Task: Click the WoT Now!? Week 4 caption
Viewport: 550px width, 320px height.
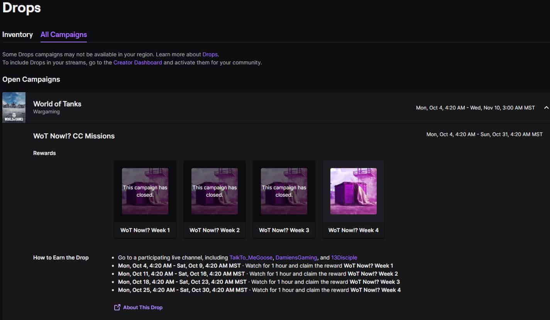Action: 354,230
